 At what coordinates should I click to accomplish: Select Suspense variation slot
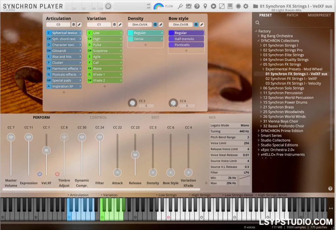click(x=105, y=51)
